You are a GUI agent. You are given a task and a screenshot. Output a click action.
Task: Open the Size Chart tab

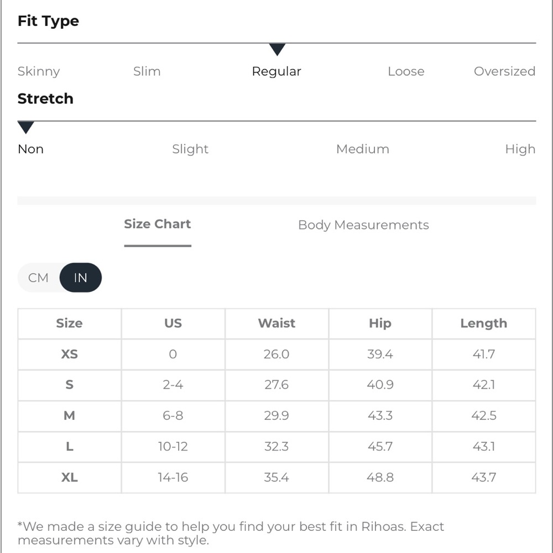pyautogui.click(x=157, y=224)
